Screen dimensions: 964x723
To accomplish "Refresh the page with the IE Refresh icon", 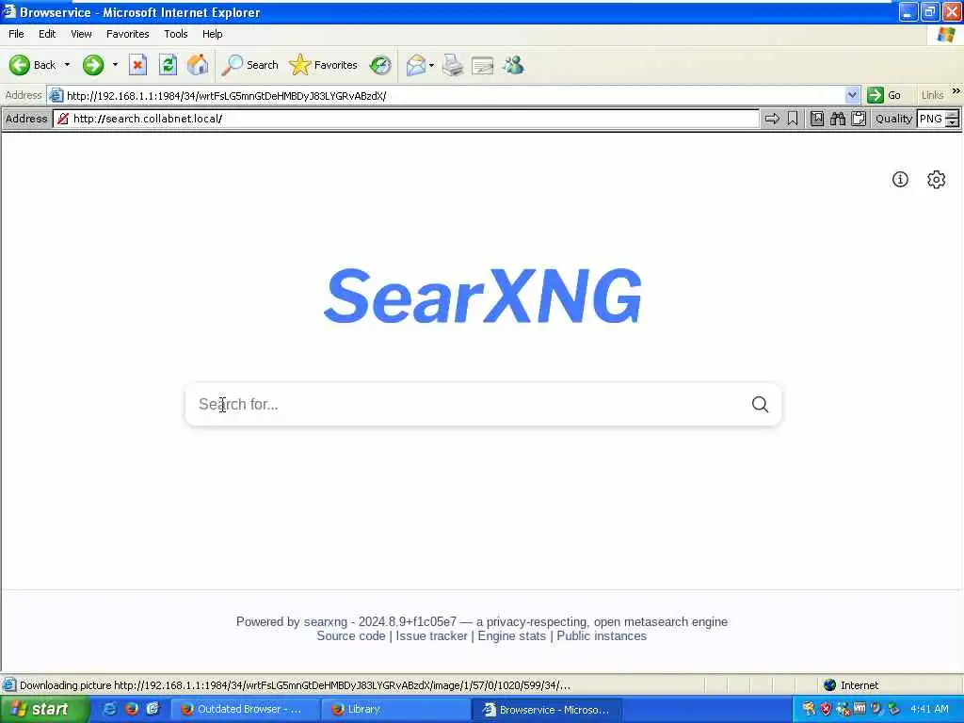I will coord(168,65).
